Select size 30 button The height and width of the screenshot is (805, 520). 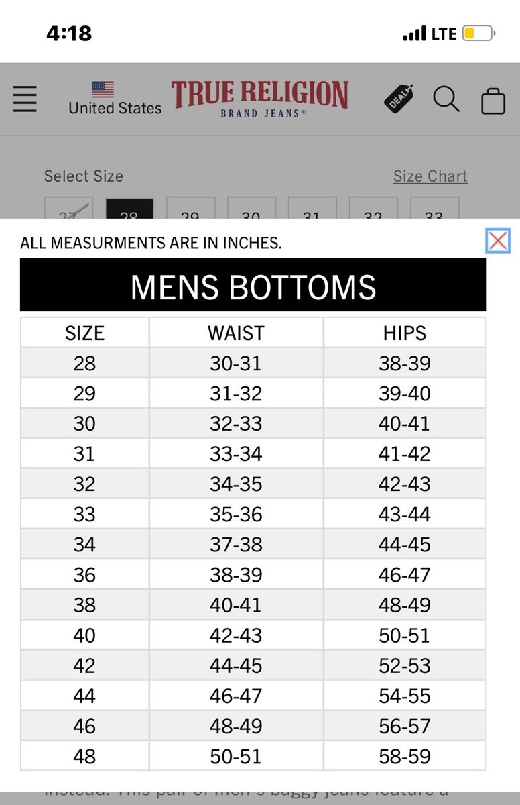pos(252,209)
